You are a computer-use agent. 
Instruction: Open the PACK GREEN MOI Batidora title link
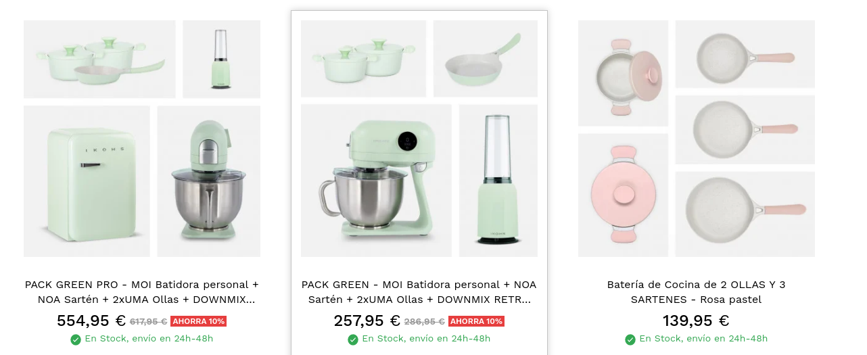tap(419, 292)
